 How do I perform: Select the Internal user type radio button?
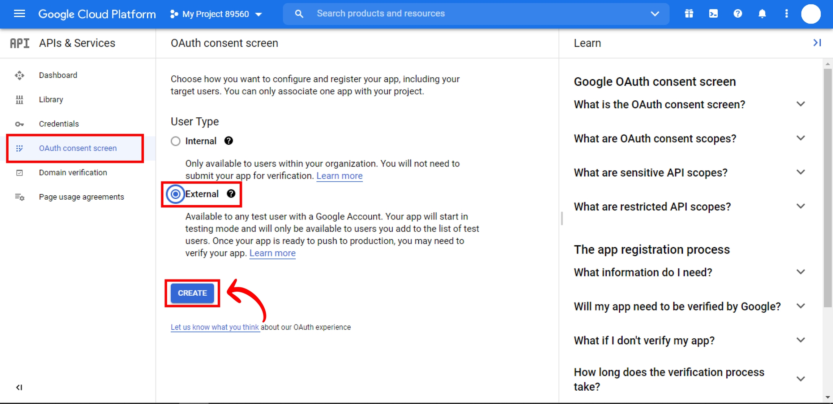point(176,141)
